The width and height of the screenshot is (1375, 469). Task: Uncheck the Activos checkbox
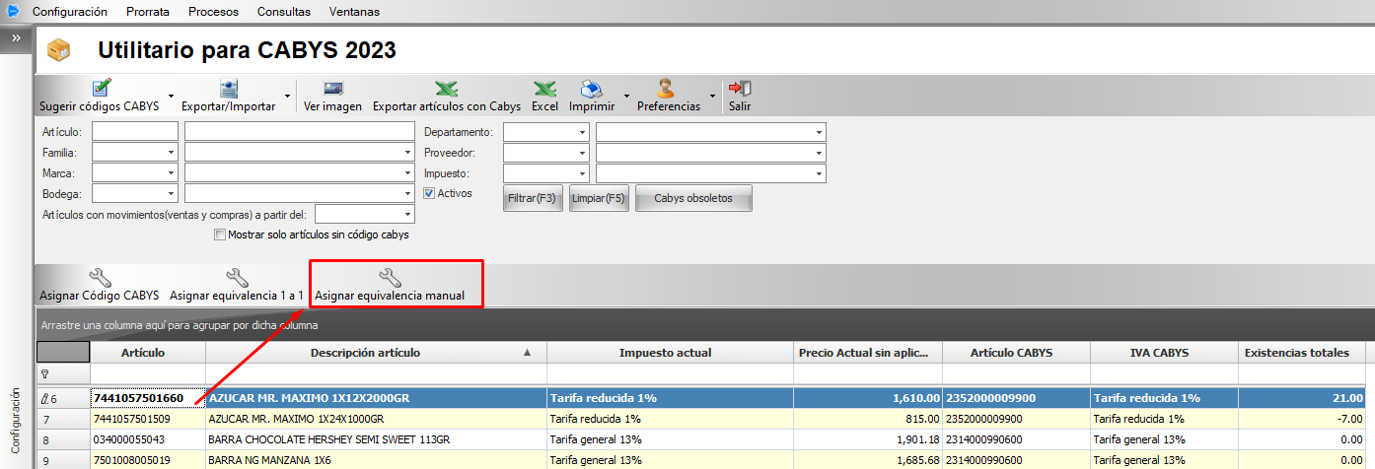pyautogui.click(x=429, y=193)
